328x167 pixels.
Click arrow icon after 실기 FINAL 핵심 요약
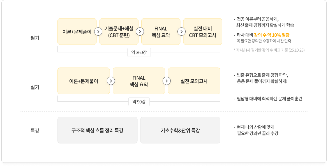coord(167,81)
